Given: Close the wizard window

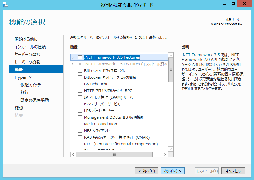Looking at the screenshot, I should (244, 3).
